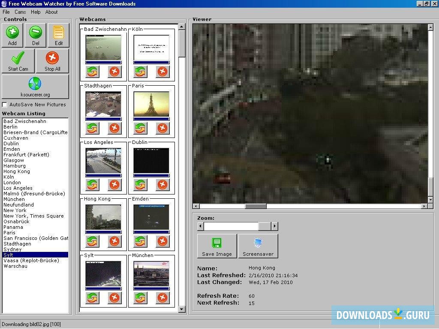Viewport: 439px width, 329px height.
Task: Click the Zoom slider left arrow
Action: coord(201,226)
